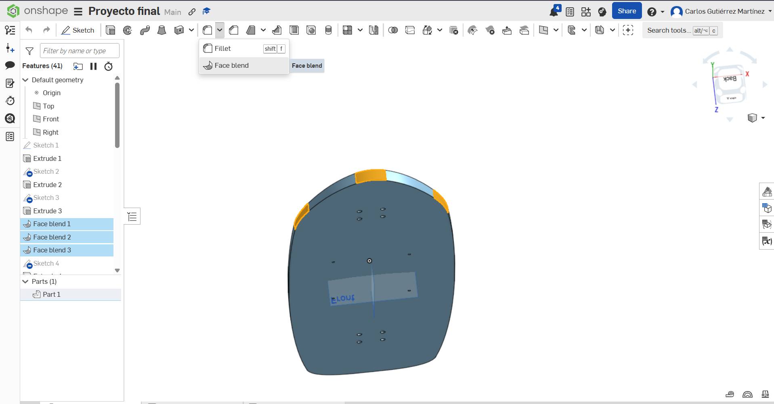774x404 pixels.
Task: Select the Transform tool
Action: tap(427, 30)
